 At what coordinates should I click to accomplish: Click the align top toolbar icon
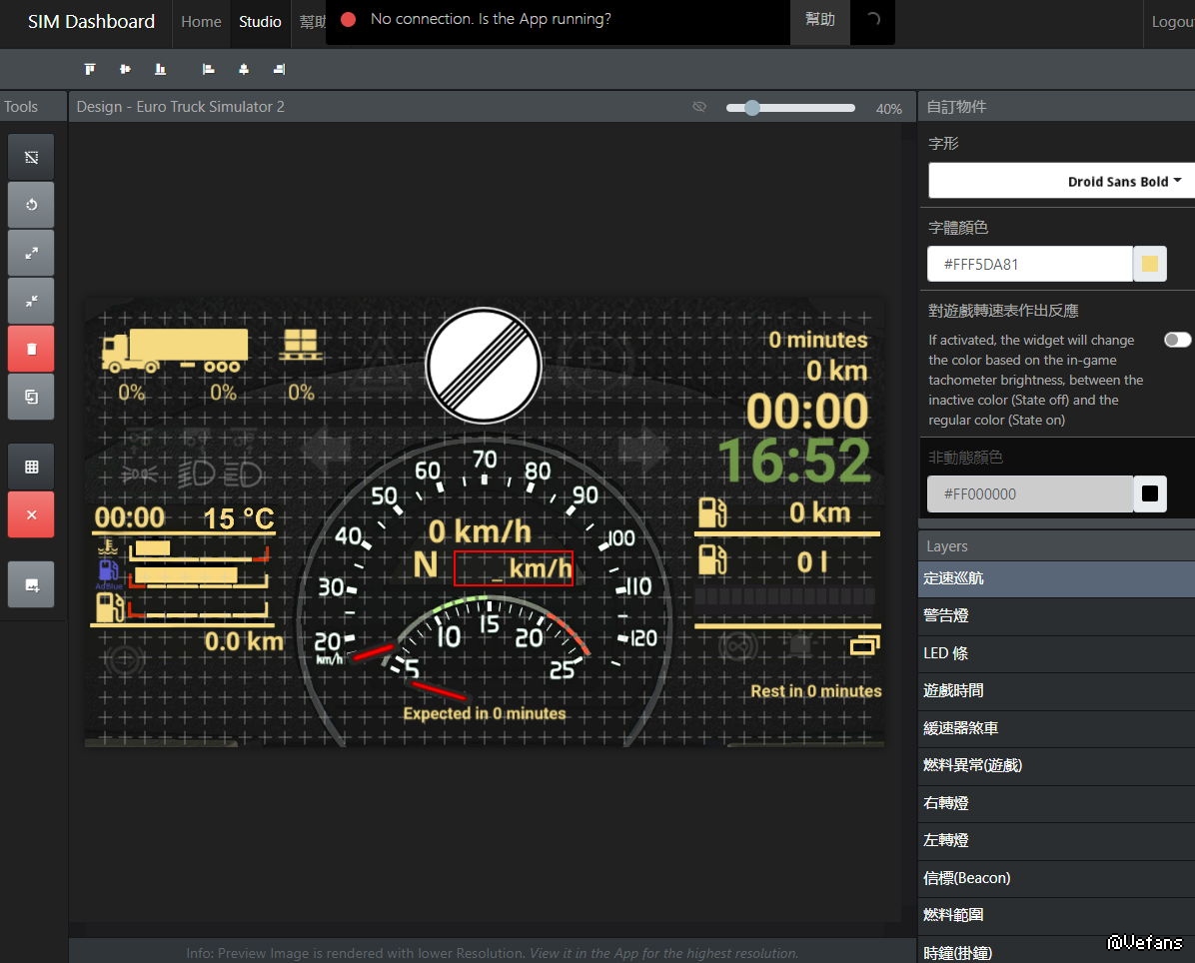pyautogui.click(x=90, y=69)
